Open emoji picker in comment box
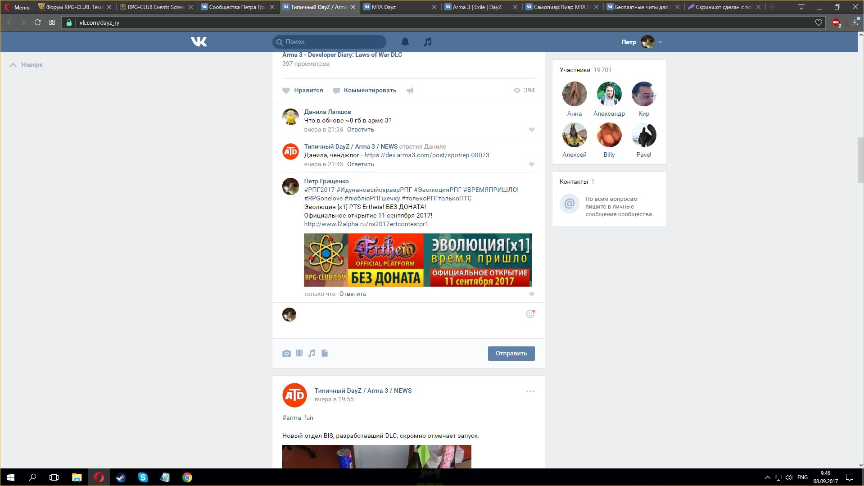The width and height of the screenshot is (864, 486). coord(530,314)
